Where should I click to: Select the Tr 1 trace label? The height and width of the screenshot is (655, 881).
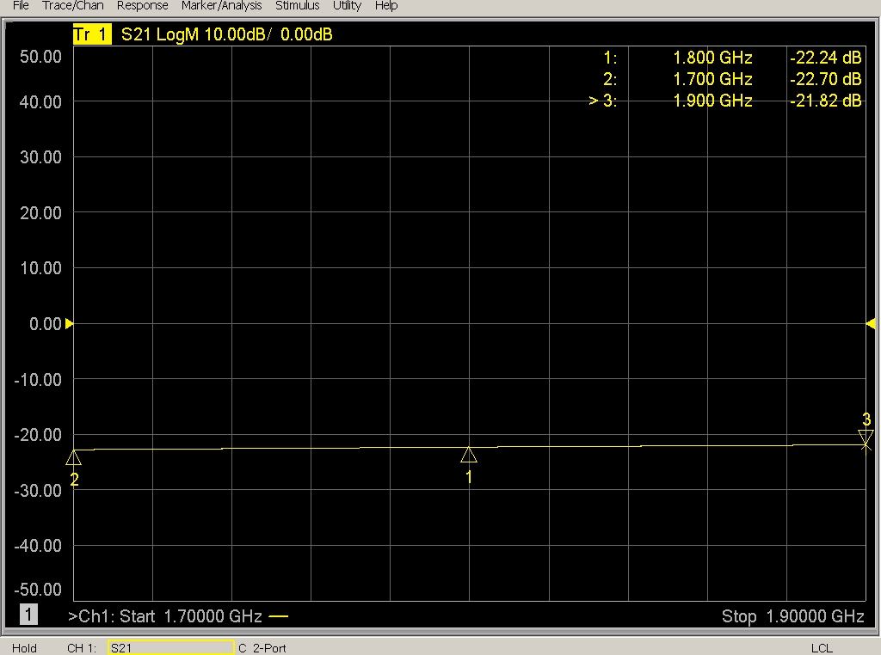[92, 34]
